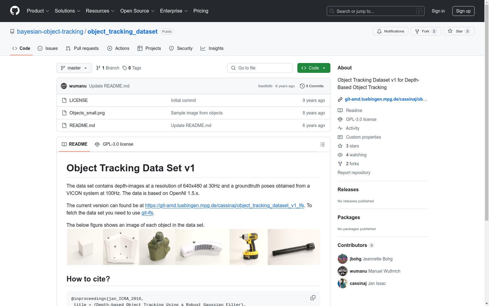Screen dimensions: 489x306
Task: Click the commits history clock icon
Action: pyautogui.click(x=302, y=86)
